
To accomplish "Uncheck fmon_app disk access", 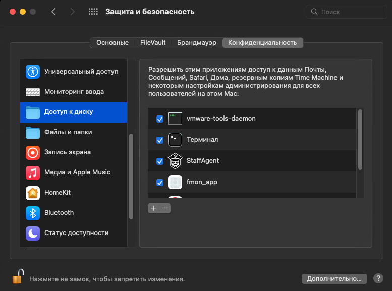I will (x=160, y=183).
